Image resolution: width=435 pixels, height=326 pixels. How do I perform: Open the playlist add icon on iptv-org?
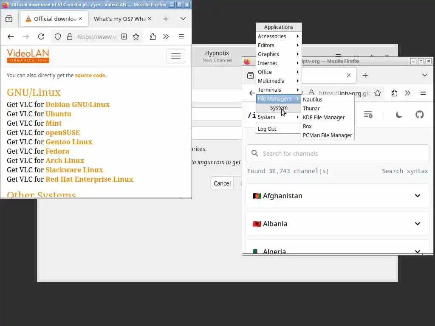pyautogui.click(x=368, y=115)
